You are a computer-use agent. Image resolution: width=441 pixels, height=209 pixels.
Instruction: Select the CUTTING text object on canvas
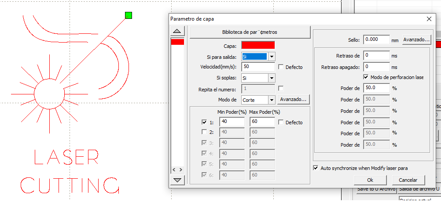tap(70, 185)
